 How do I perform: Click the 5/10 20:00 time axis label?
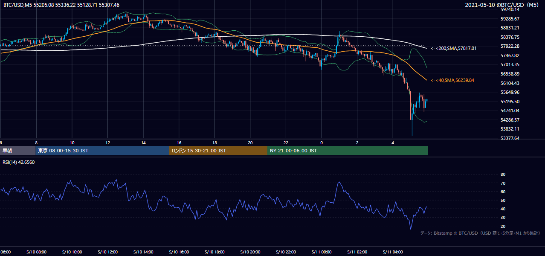pyautogui.click(x=250, y=252)
